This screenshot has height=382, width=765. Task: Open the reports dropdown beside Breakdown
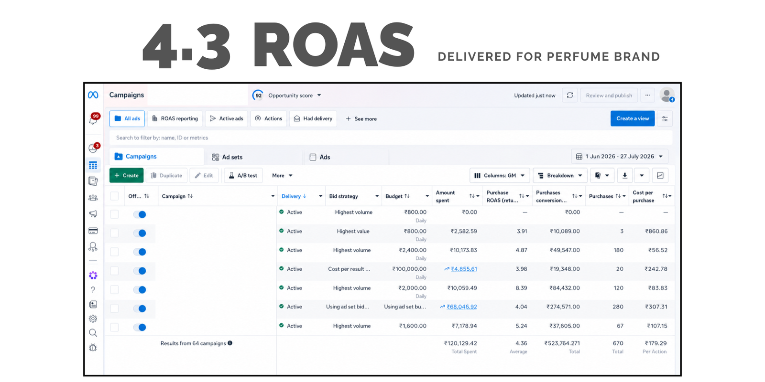coord(602,176)
